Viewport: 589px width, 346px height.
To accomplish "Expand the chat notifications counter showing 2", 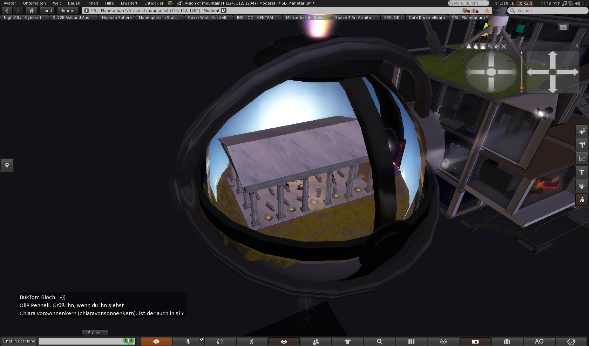I will pyautogui.click(x=563, y=27).
